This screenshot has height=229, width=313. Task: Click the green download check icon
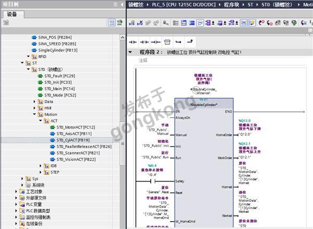(294, 23)
